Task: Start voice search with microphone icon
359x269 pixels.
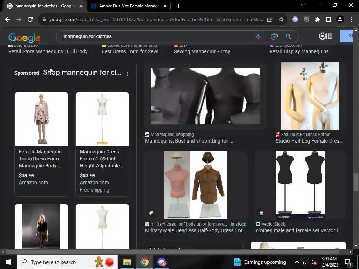Action: 258,36
